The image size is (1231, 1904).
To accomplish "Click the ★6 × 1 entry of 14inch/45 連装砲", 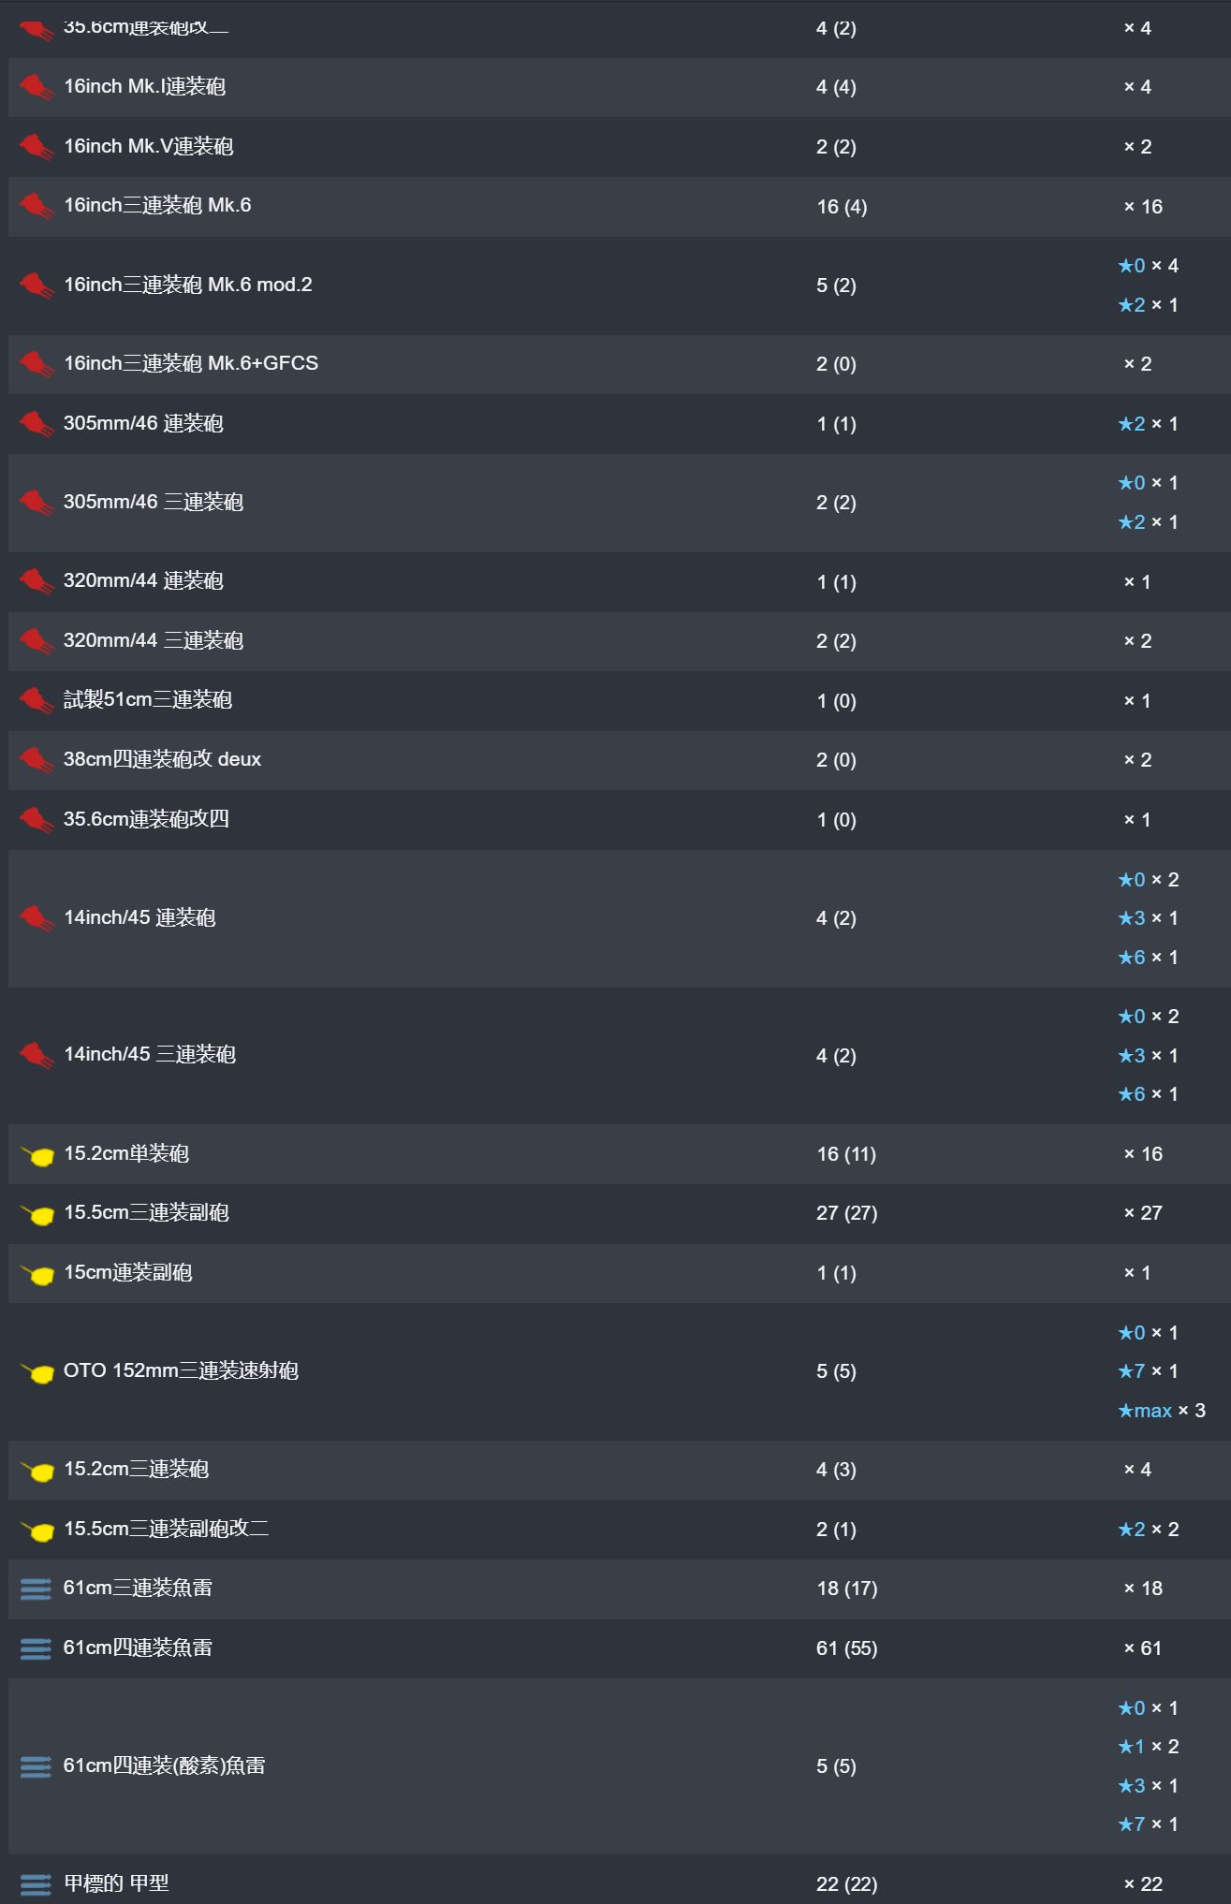I will pyautogui.click(x=1148, y=958).
